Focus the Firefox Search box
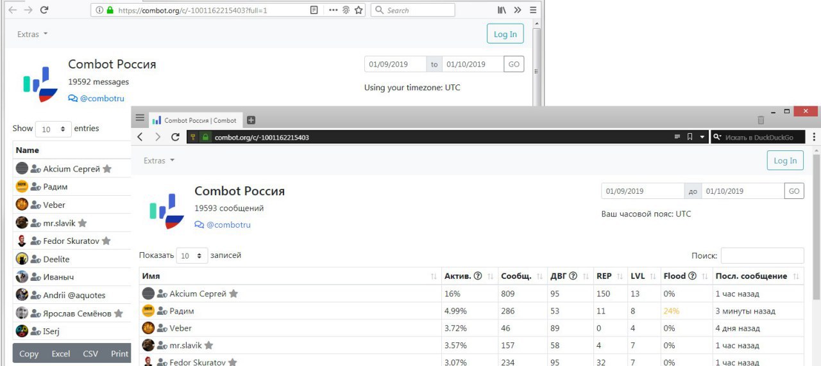Image resolution: width=821 pixels, height=366 pixels. tap(412, 10)
